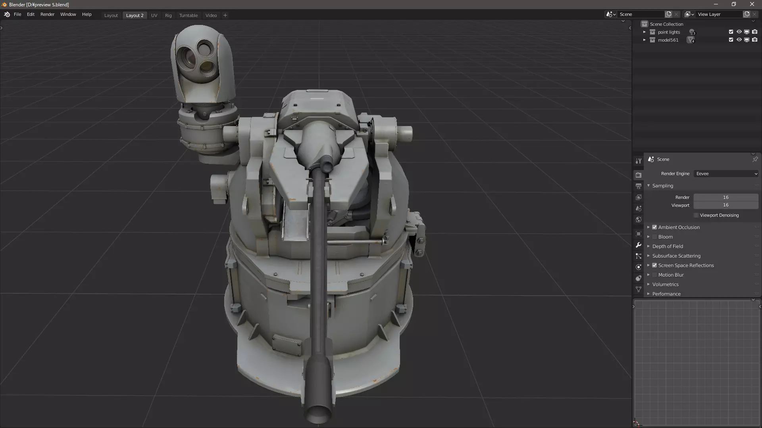This screenshot has height=428, width=762.
Task: Add a new View Layer
Action: tap(747, 14)
